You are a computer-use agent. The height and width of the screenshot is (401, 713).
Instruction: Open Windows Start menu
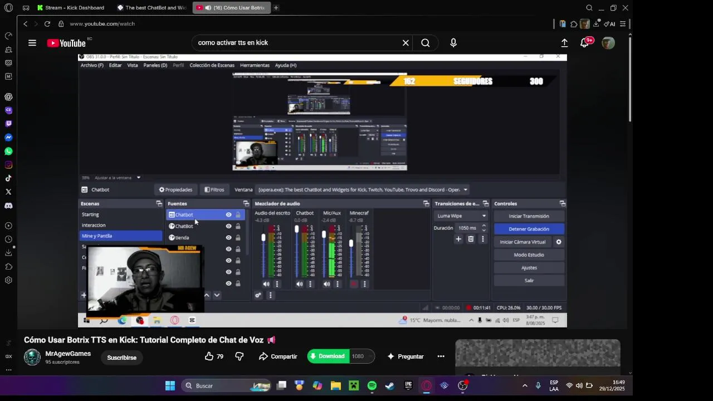pos(170,385)
